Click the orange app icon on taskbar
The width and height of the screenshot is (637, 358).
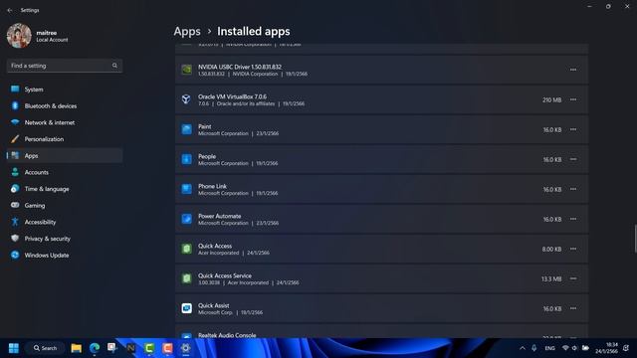pyautogui.click(x=167, y=348)
